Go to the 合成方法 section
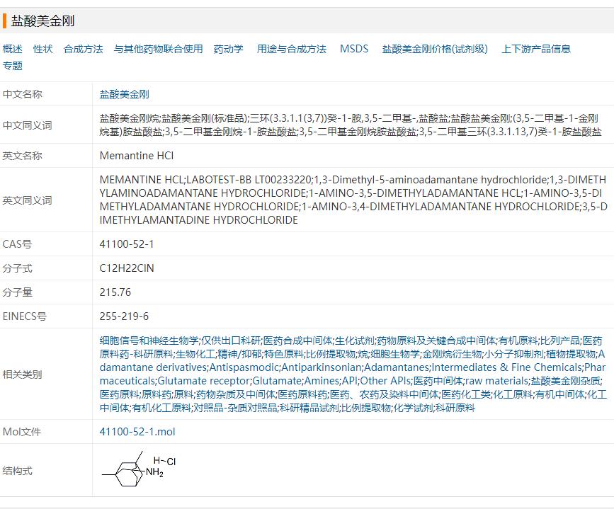This screenshot has width=614, height=509. click(x=84, y=49)
